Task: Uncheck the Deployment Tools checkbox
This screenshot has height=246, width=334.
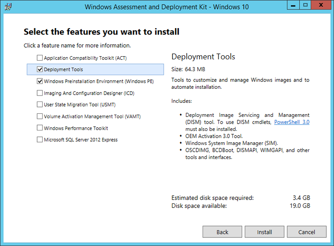Action: [40, 70]
